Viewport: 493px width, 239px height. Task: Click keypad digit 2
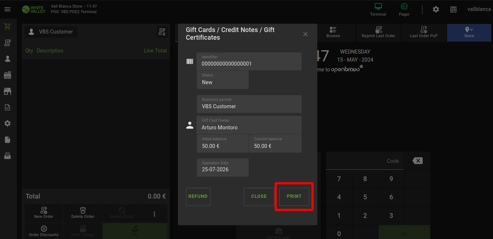pos(365,216)
